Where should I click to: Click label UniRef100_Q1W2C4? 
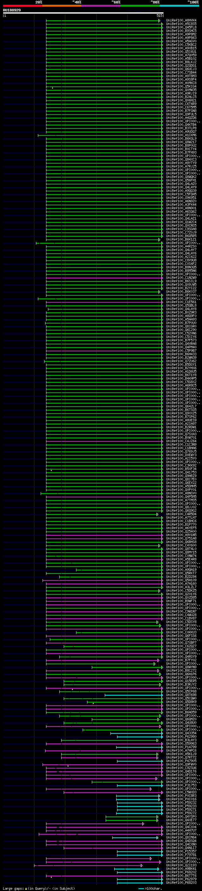pos(181,222)
